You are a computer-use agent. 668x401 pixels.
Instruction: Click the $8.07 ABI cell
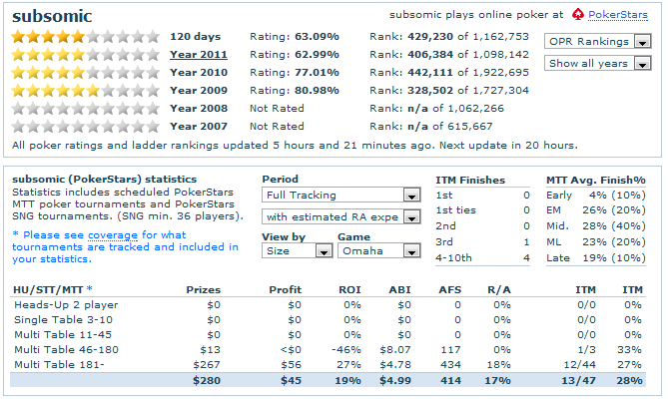click(395, 350)
